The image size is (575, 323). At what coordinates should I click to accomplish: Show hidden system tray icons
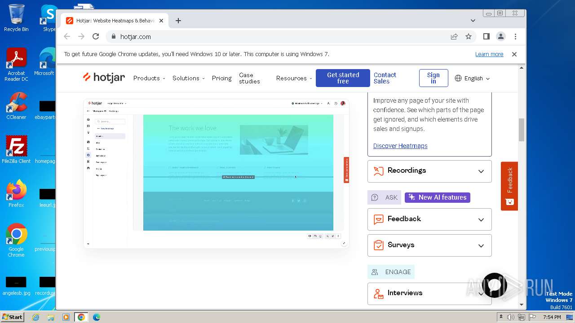[501, 317]
